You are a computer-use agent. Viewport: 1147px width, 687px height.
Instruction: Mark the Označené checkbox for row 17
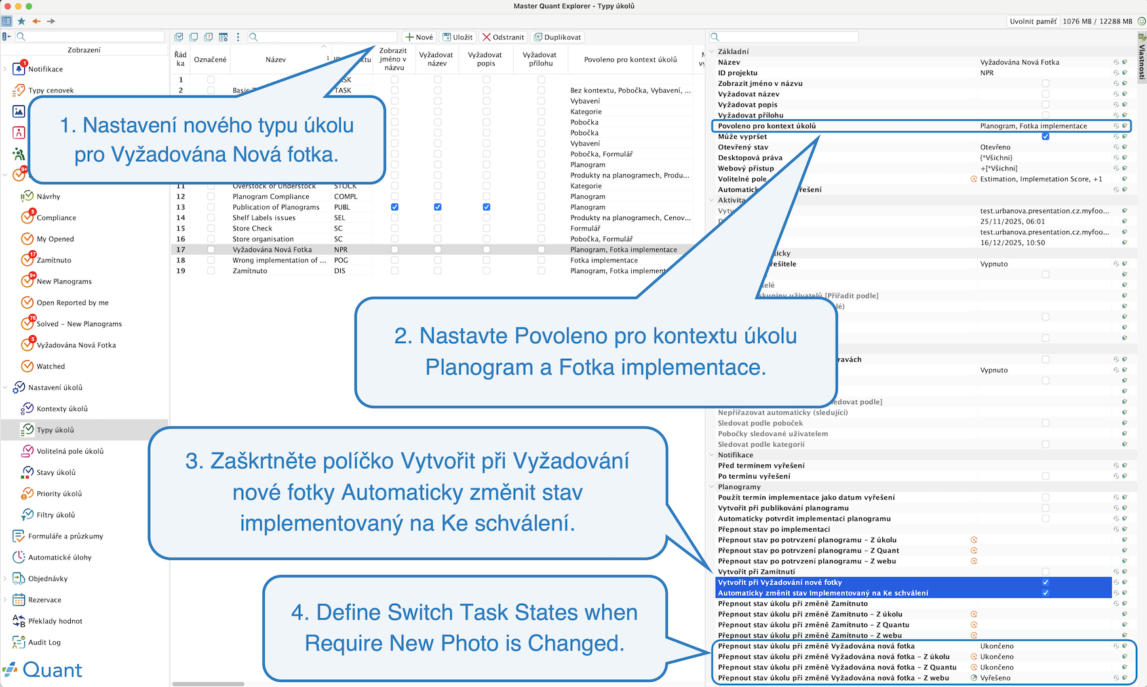pyautogui.click(x=210, y=250)
